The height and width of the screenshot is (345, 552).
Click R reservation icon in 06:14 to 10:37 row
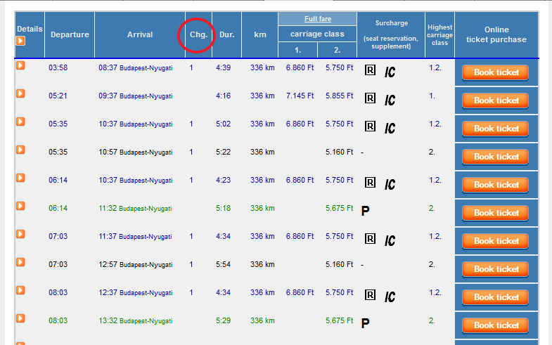point(370,183)
